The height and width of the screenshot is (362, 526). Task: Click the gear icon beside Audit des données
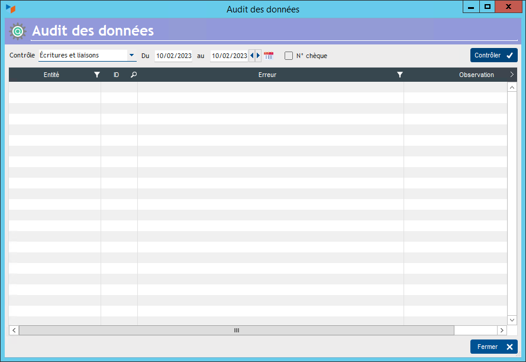(18, 31)
